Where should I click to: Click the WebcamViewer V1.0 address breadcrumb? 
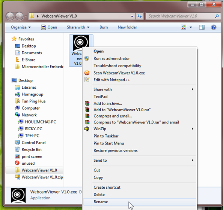pyautogui.click(x=59, y=16)
